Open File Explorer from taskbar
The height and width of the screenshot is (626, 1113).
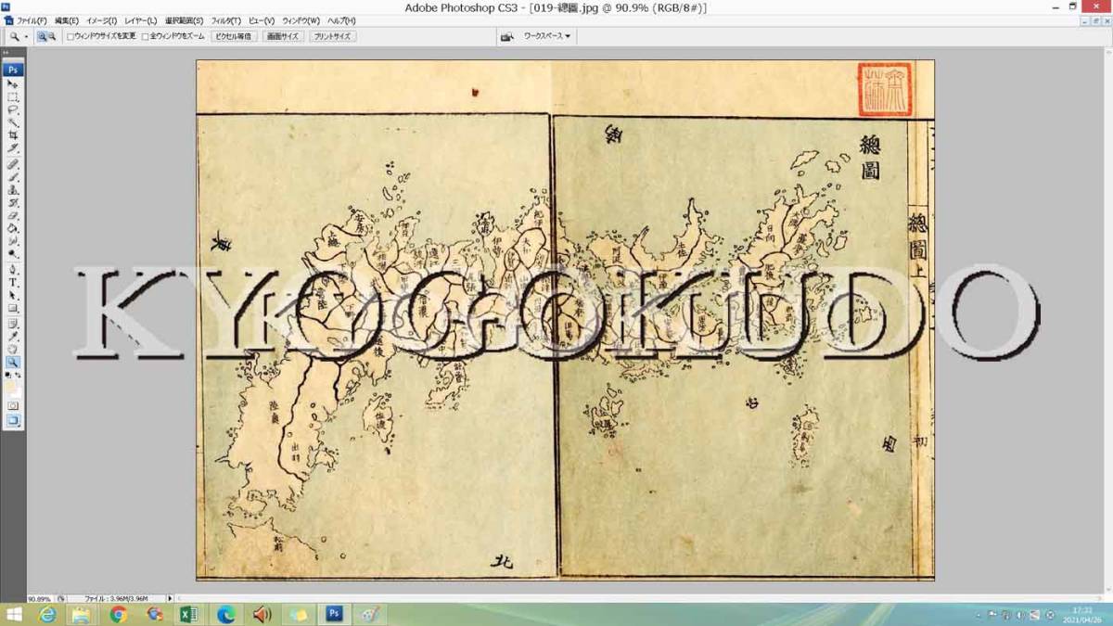pos(82,615)
